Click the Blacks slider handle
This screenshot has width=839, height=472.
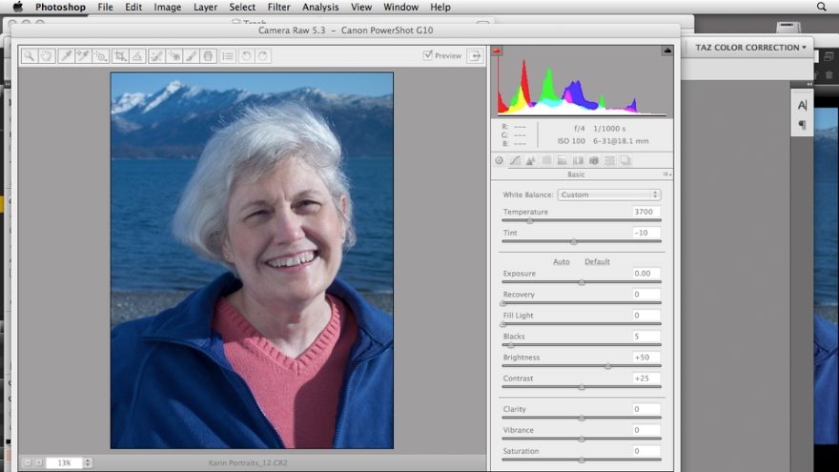pos(510,345)
